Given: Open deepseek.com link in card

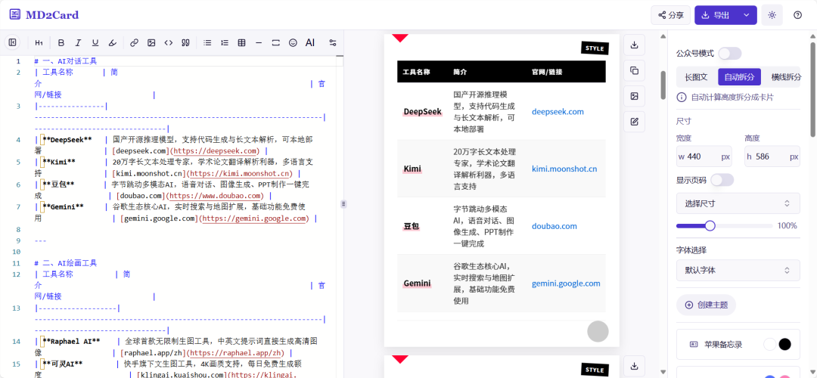Looking at the screenshot, I should pos(558,111).
